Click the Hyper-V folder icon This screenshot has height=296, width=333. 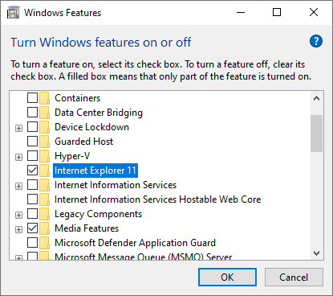(44, 156)
